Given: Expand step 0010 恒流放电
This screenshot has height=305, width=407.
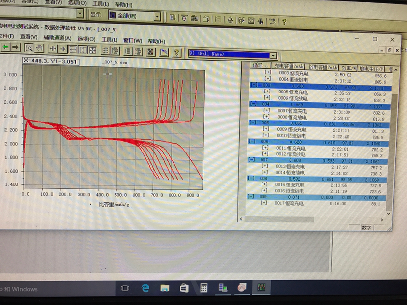Looking at the screenshot, I should (x=265, y=135).
